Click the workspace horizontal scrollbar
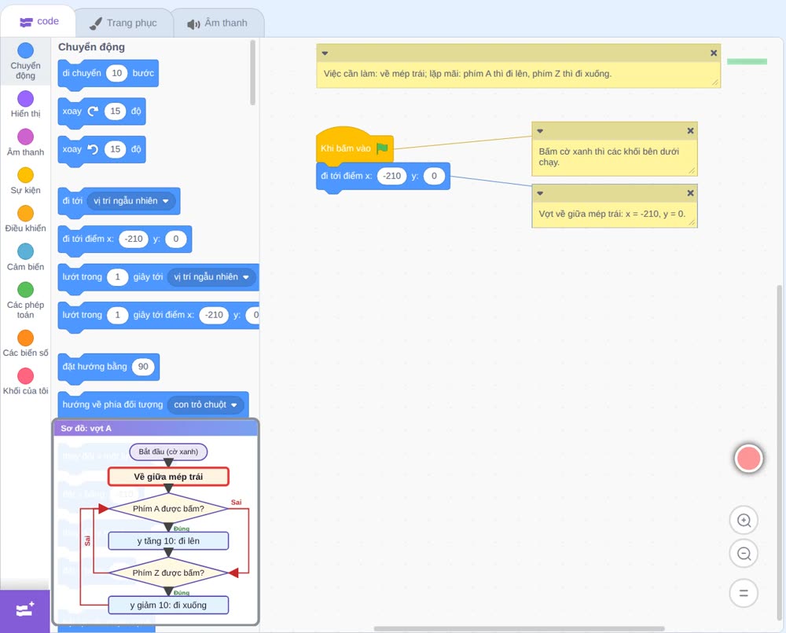 coord(520,628)
